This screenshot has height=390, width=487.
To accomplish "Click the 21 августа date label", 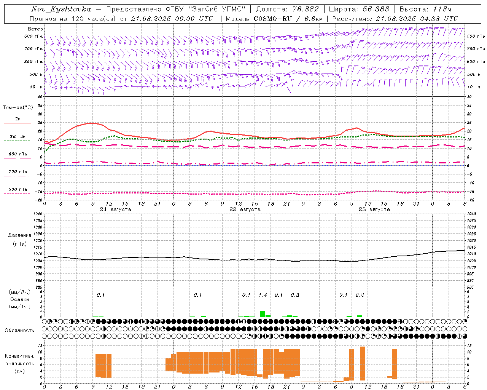I will [116, 209].
